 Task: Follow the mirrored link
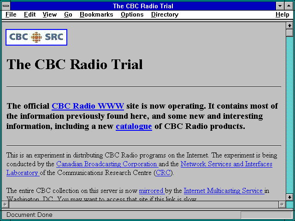tap(152, 191)
